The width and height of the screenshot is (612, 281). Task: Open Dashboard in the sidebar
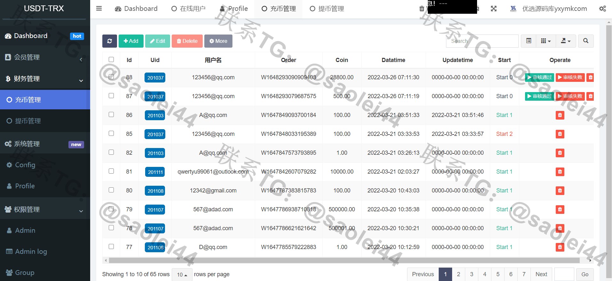point(45,36)
